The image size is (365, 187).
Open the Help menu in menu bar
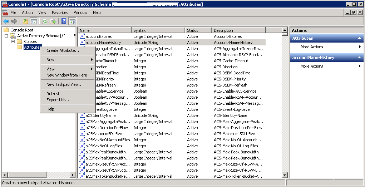(97, 13)
